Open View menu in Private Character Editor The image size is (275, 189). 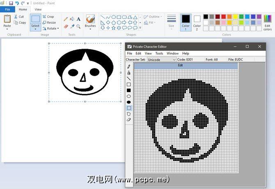coord(148,53)
